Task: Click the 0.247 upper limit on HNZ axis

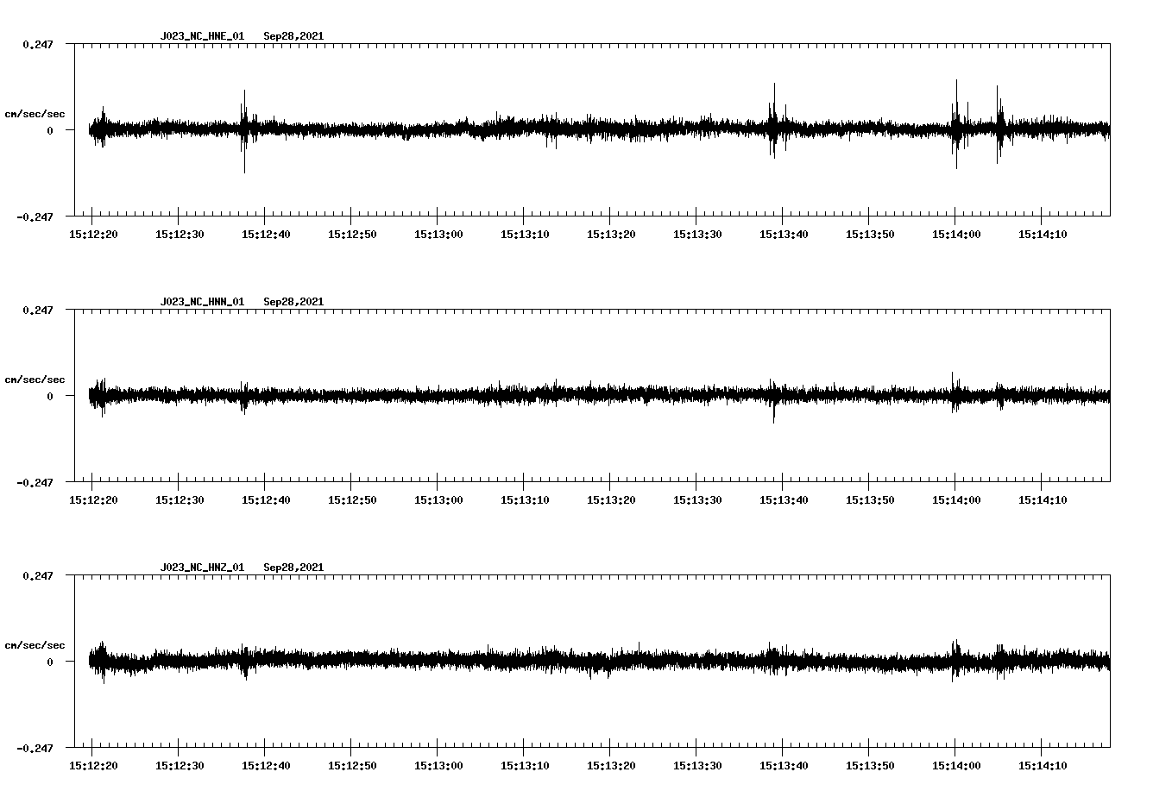Action: (37, 575)
